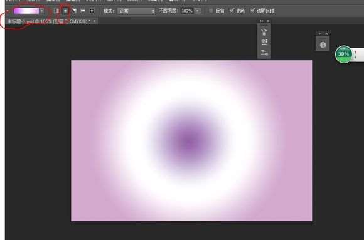Click the 100% opacity input field
Image resolution: width=364 pixels, height=240 pixels.
[x=187, y=11]
